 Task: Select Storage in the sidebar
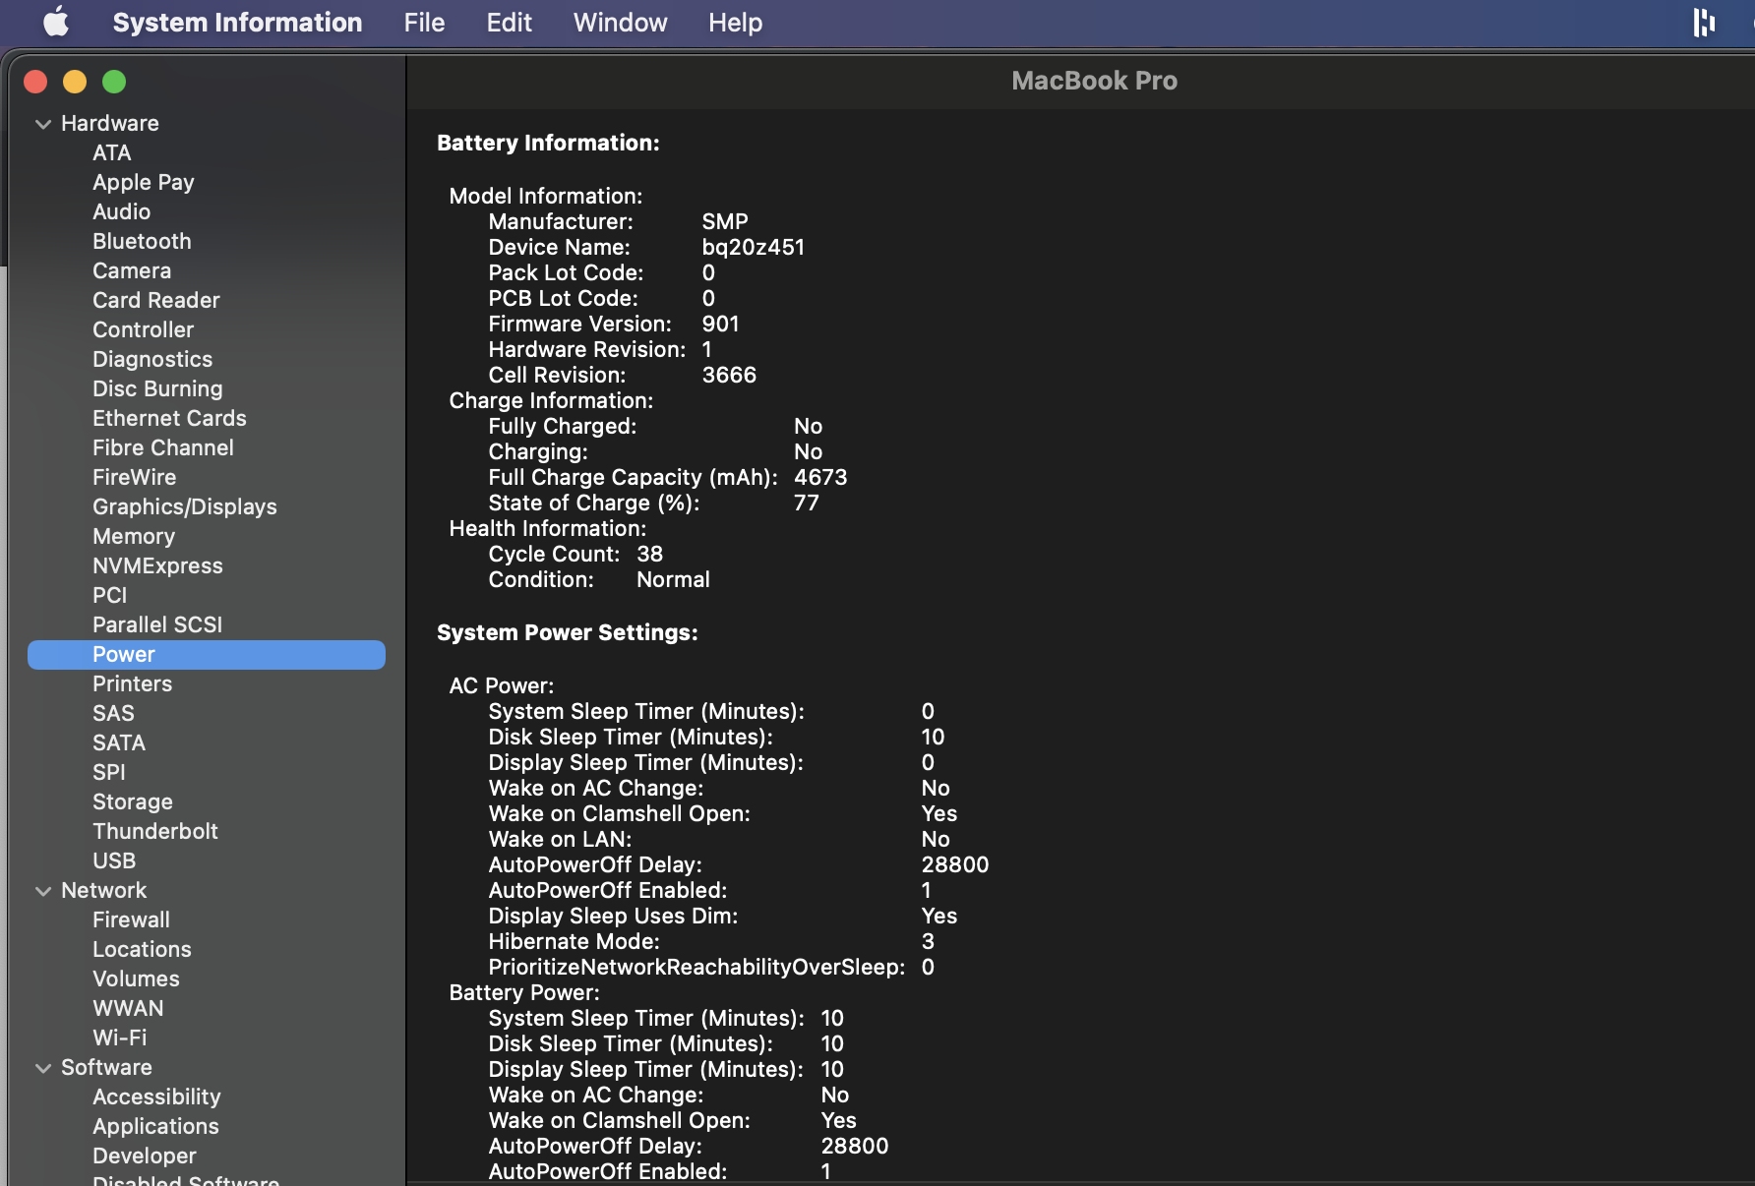pyautogui.click(x=133, y=801)
